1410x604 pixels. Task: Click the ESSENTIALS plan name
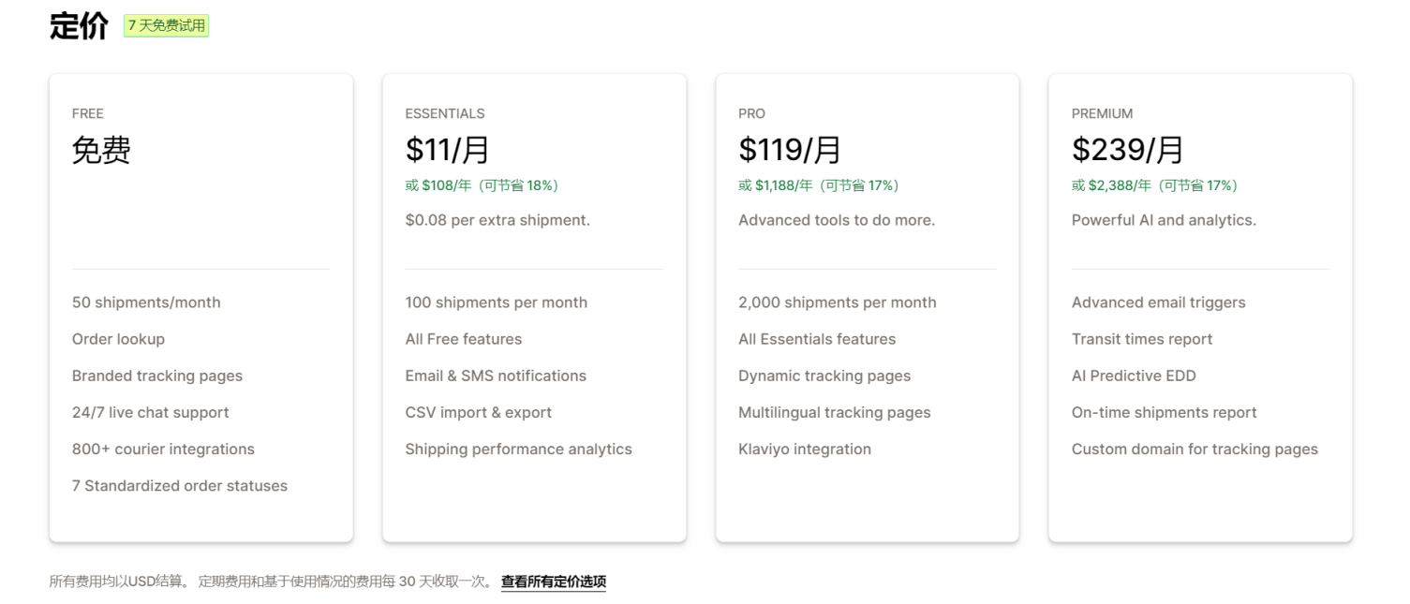pyautogui.click(x=445, y=113)
